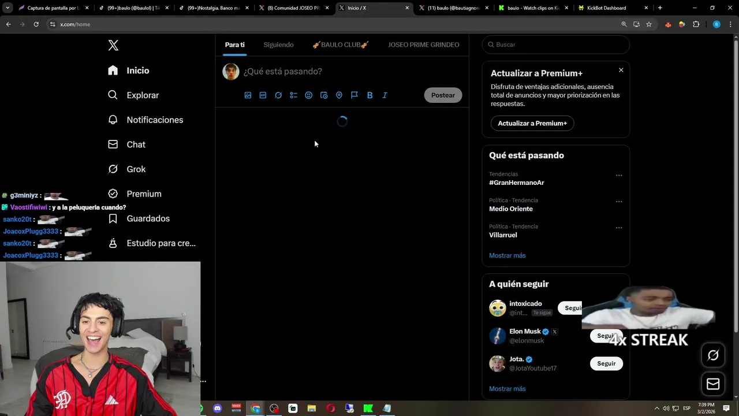
Task: Open intoxicado profile
Action: point(525,304)
